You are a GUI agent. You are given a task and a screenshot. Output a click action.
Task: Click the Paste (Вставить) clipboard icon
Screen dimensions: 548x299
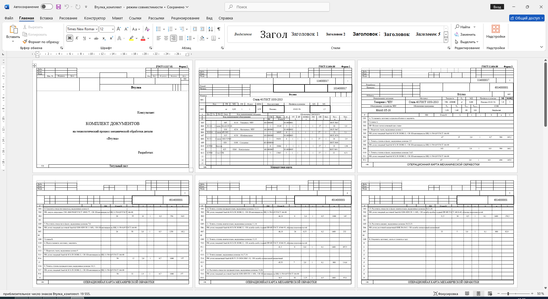[x=13, y=29]
